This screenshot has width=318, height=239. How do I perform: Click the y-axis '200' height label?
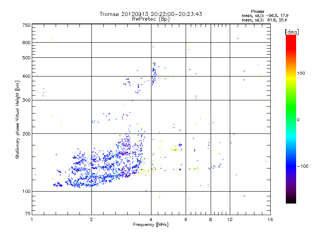[26, 134]
